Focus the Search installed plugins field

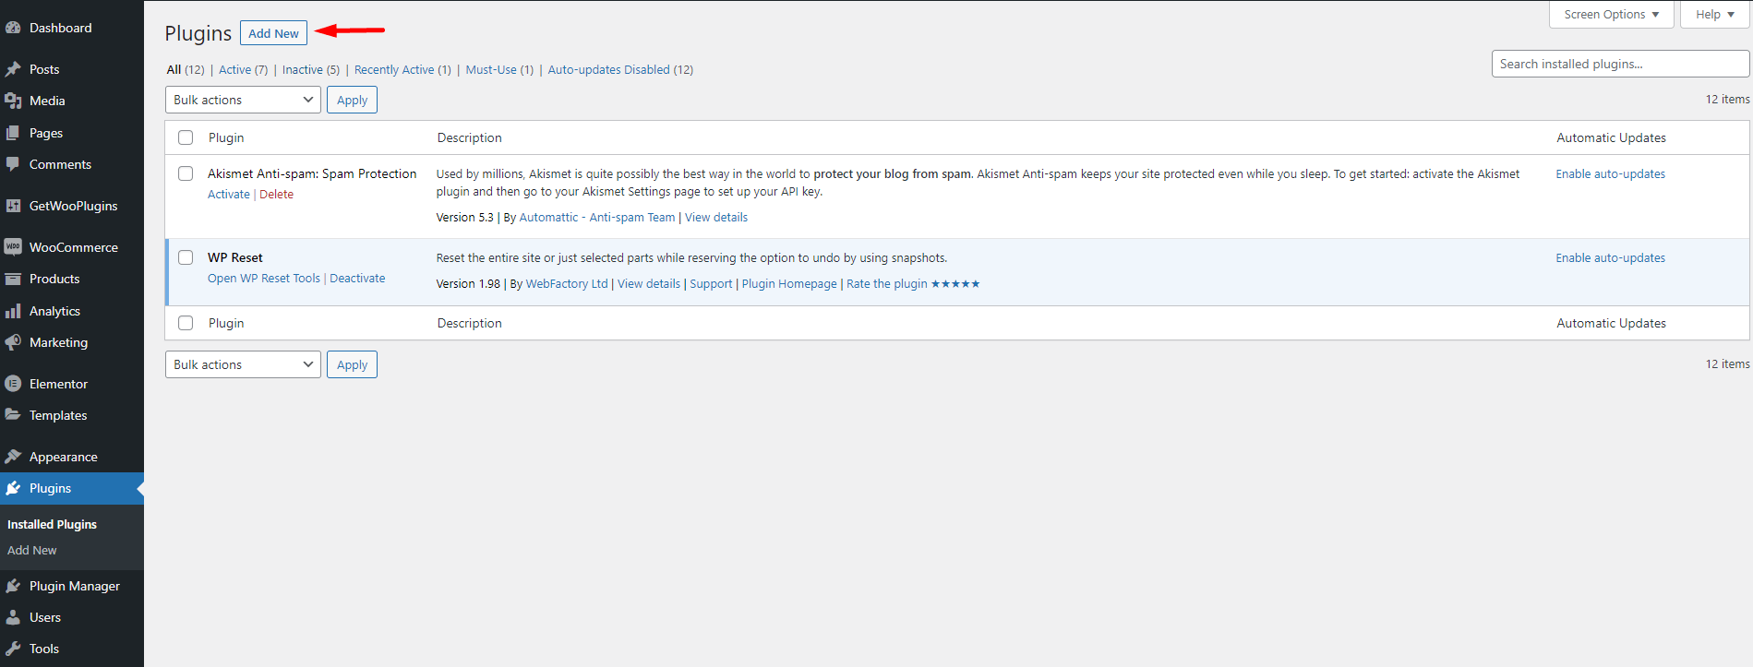coord(1619,64)
